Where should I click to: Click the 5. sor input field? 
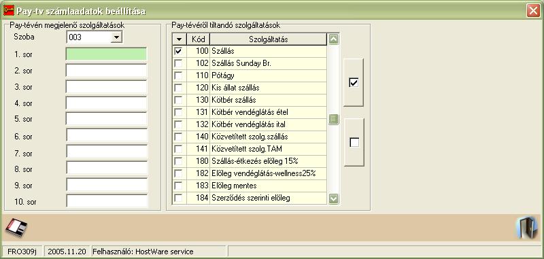[106, 119]
